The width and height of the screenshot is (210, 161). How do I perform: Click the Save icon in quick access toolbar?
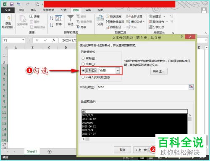[12, 4]
